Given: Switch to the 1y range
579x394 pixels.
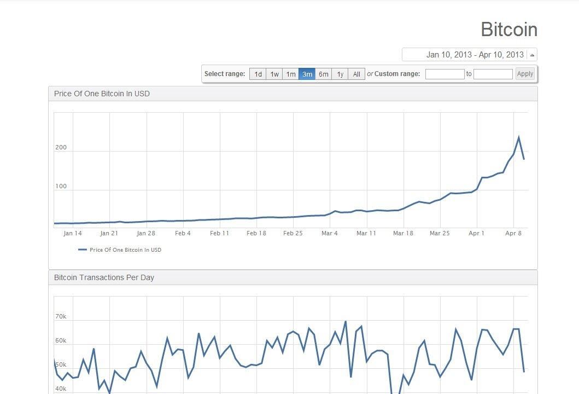Looking at the screenshot, I should coord(340,74).
